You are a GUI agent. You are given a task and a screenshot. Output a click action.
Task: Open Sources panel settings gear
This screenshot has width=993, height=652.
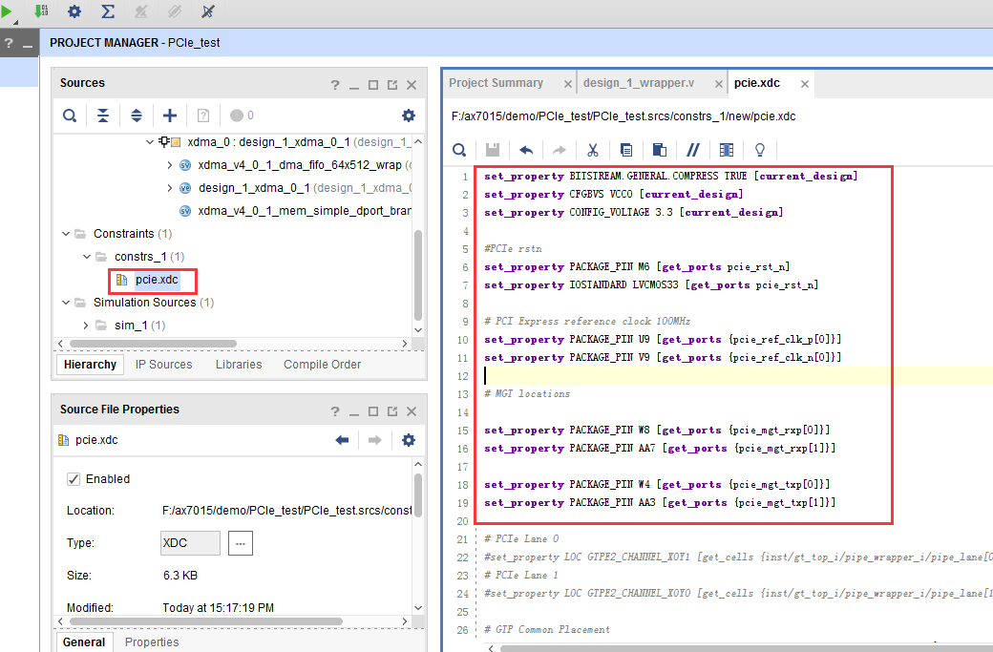[409, 116]
